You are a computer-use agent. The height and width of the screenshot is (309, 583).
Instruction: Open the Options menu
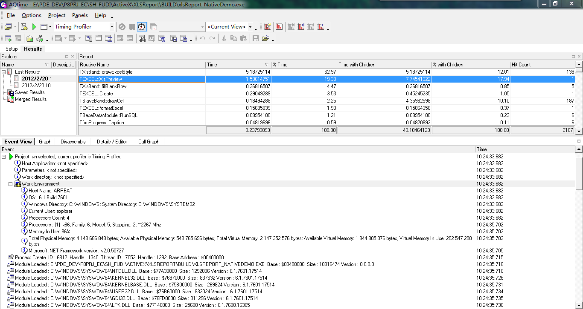point(32,15)
